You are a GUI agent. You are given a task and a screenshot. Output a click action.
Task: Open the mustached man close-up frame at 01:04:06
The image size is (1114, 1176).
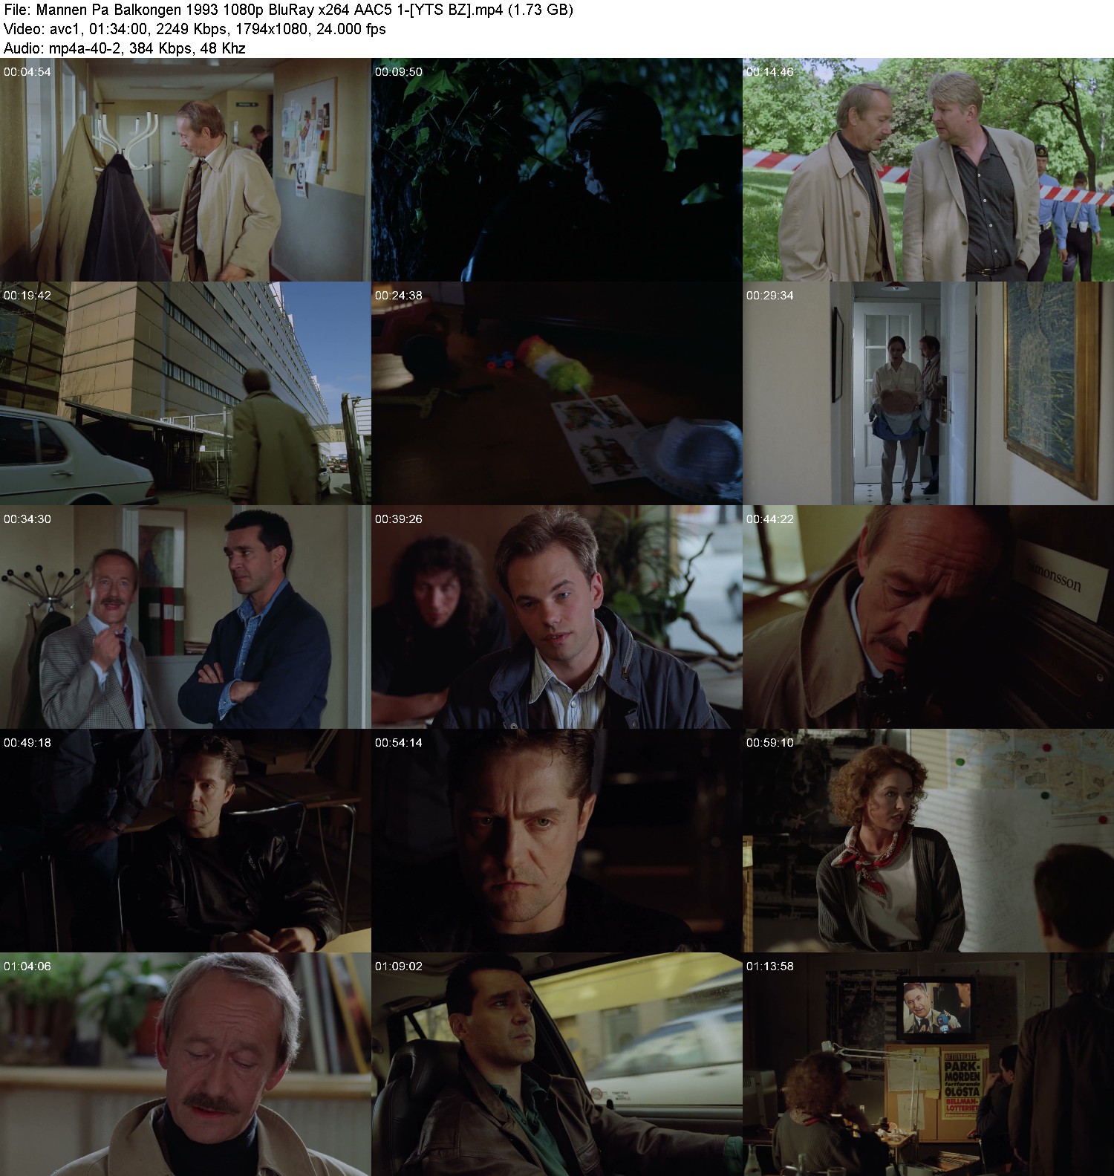click(186, 1064)
